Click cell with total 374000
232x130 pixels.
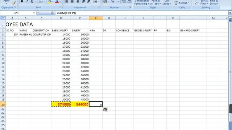point(61,104)
